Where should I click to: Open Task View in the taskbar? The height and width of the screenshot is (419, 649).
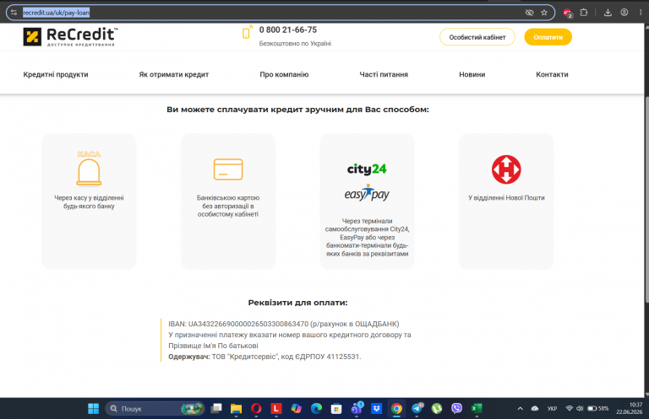pos(216,408)
